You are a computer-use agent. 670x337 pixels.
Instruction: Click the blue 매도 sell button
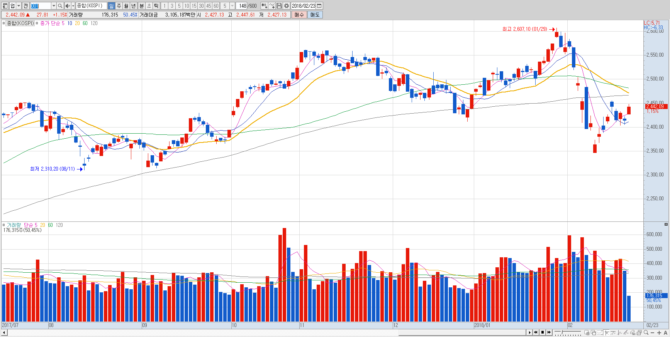315,15
